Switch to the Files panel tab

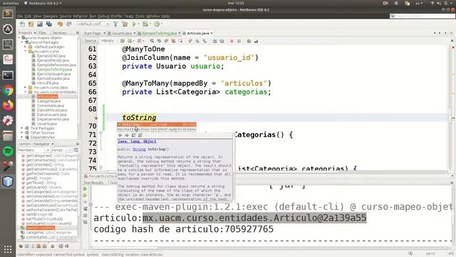(42, 33)
